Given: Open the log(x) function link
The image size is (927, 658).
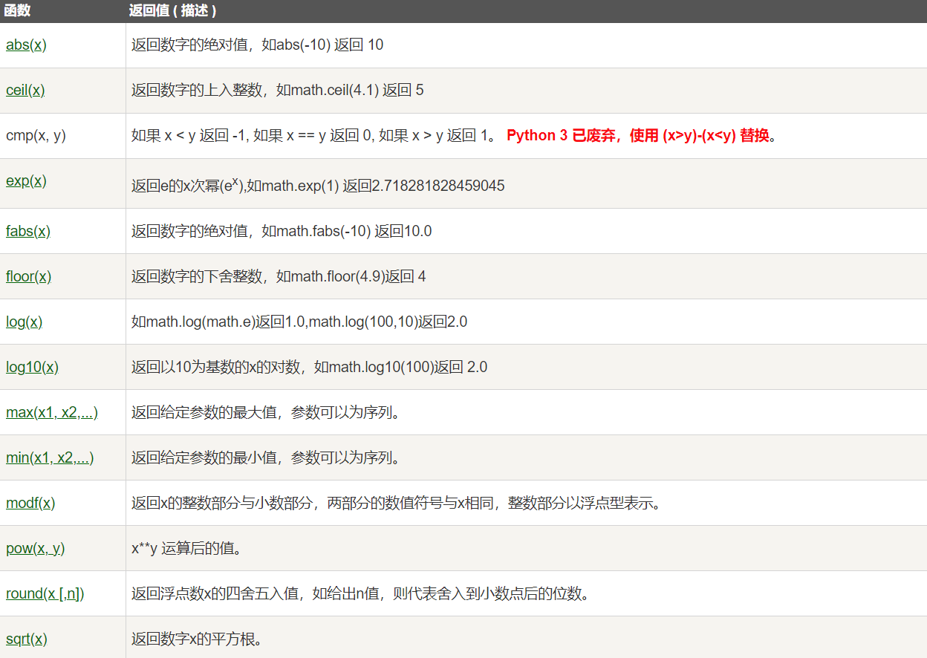Looking at the screenshot, I should (25, 322).
